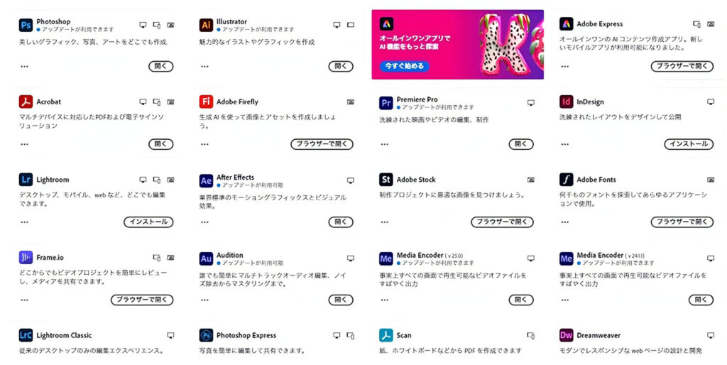Open the three-dot menu for Adobe Fonts

pos(564,222)
